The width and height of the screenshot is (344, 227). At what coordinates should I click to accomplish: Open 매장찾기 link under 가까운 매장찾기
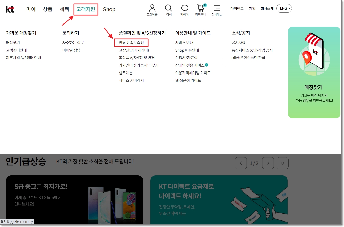(13, 43)
